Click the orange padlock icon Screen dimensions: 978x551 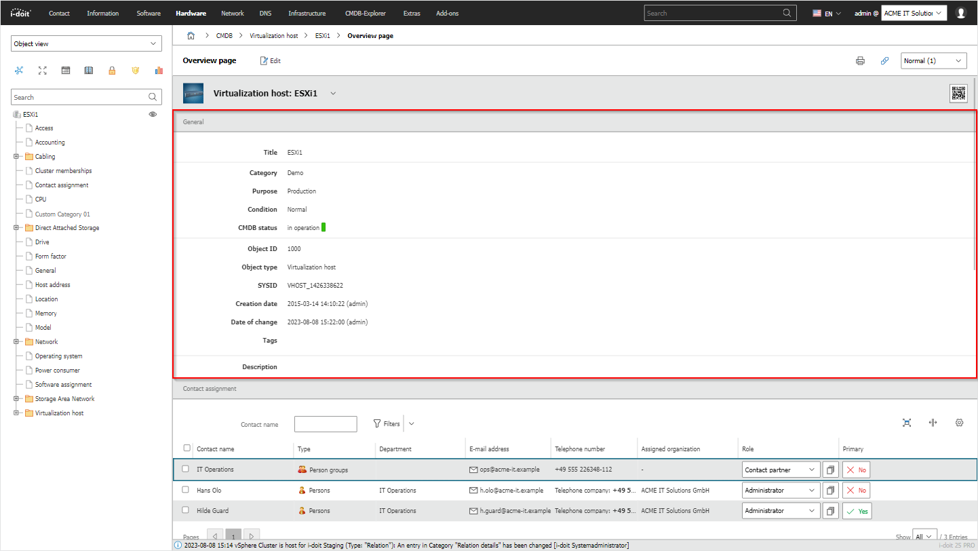point(112,71)
